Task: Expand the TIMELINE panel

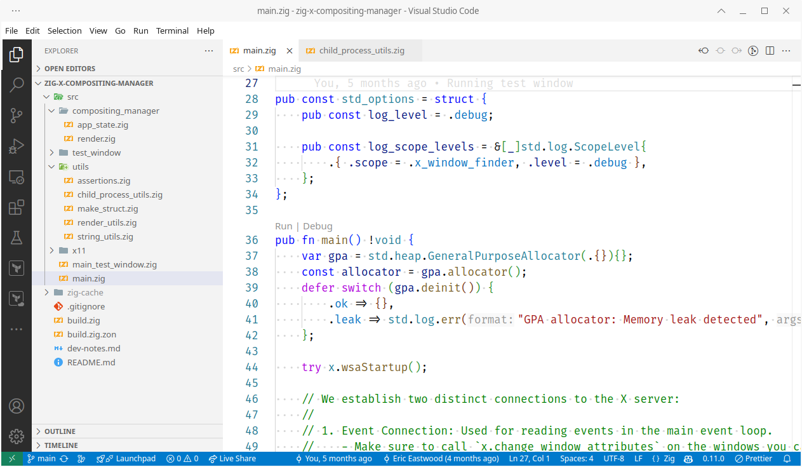Action: (127, 445)
